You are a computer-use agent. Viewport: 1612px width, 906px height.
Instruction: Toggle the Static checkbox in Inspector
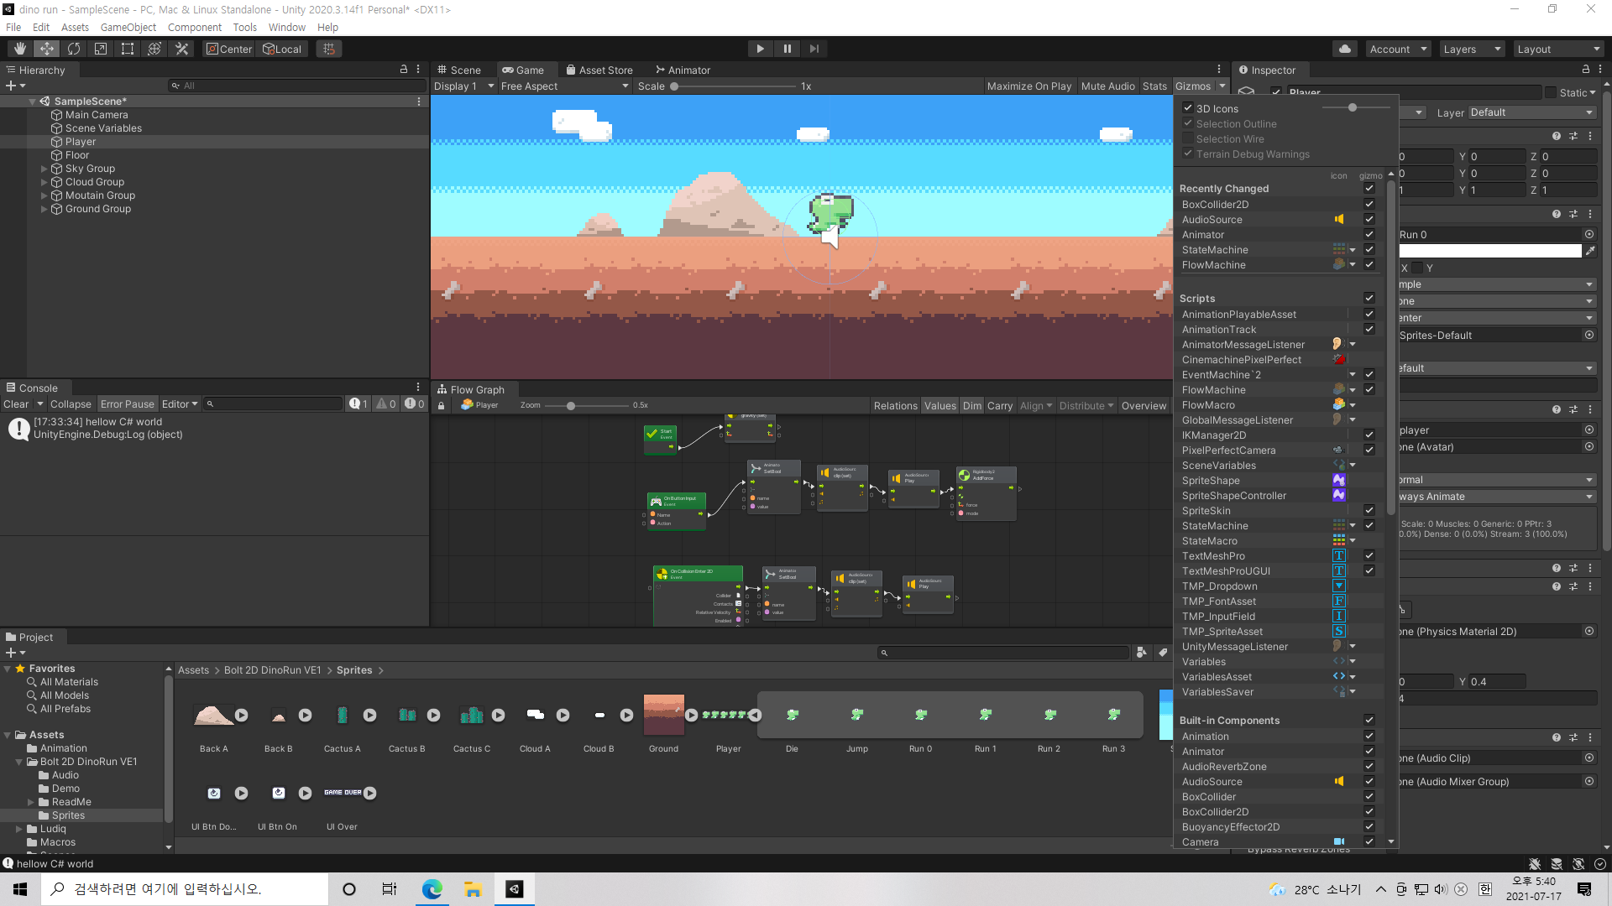[x=1551, y=93]
